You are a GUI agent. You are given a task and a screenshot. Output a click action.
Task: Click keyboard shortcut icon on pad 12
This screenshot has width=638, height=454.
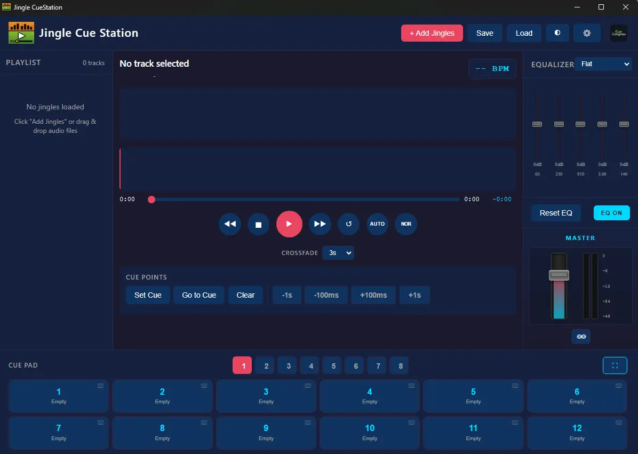[x=619, y=423]
